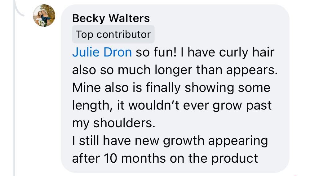Viewport: 310px width, 176px height.
Task: Click empty space right of Becky Walters name
Action: (x=218, y=18)
